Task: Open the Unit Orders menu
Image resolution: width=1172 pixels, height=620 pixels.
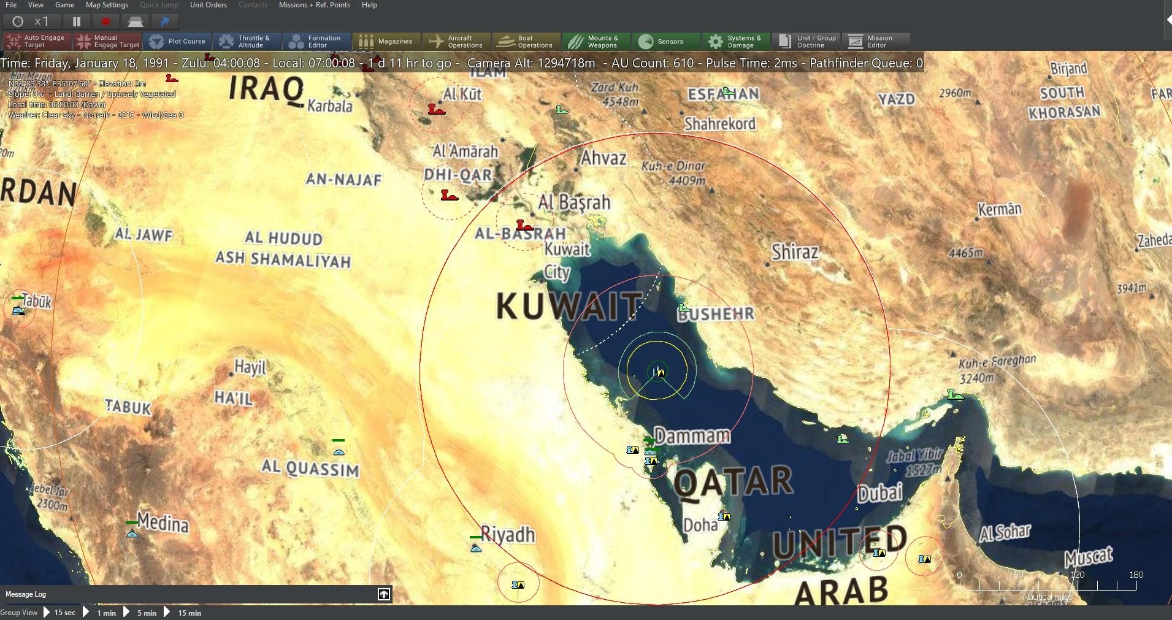Action: click(x=209, y=5)
